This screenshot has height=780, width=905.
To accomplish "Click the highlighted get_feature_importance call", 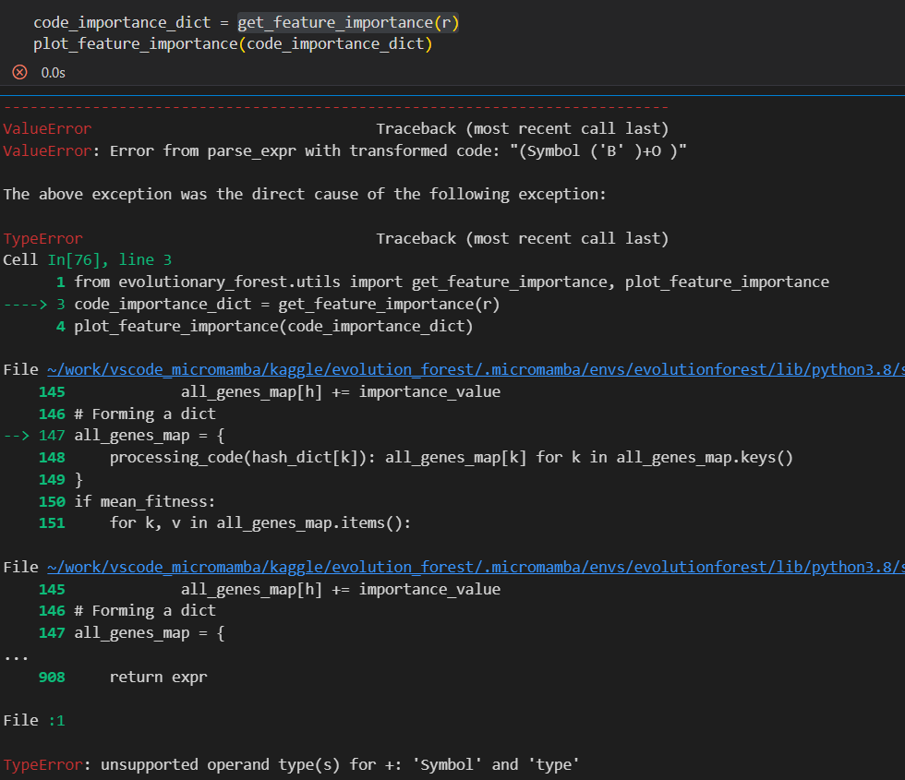I will point(348,22).
